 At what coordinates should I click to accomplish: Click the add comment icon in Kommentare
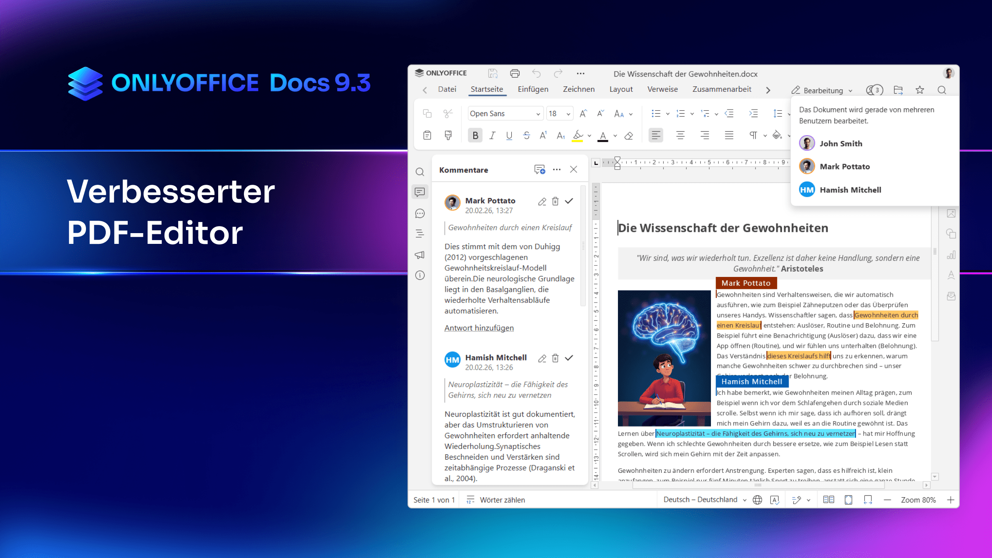pos(539,169)
